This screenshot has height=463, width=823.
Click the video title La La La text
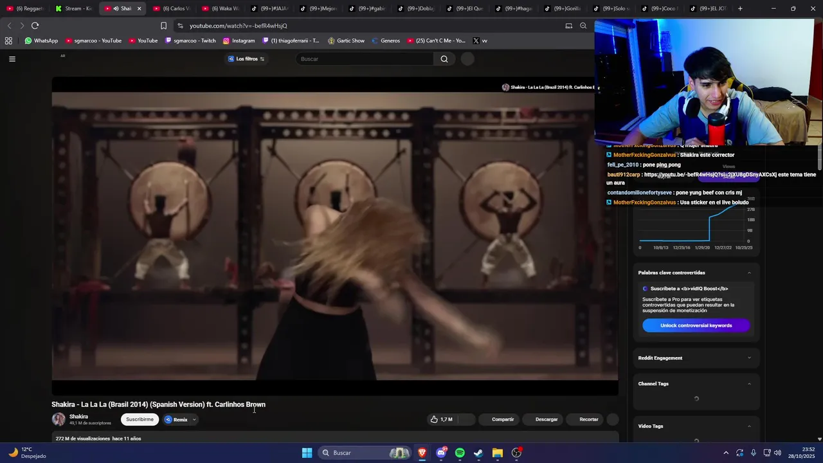(158, 404)
